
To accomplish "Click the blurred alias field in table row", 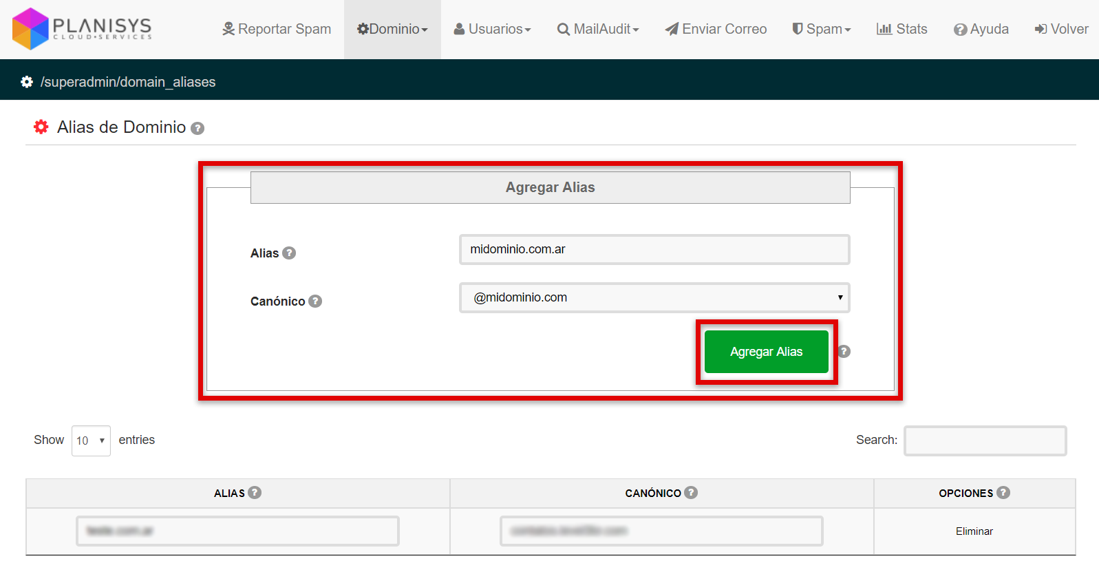I will click(237, 531).
